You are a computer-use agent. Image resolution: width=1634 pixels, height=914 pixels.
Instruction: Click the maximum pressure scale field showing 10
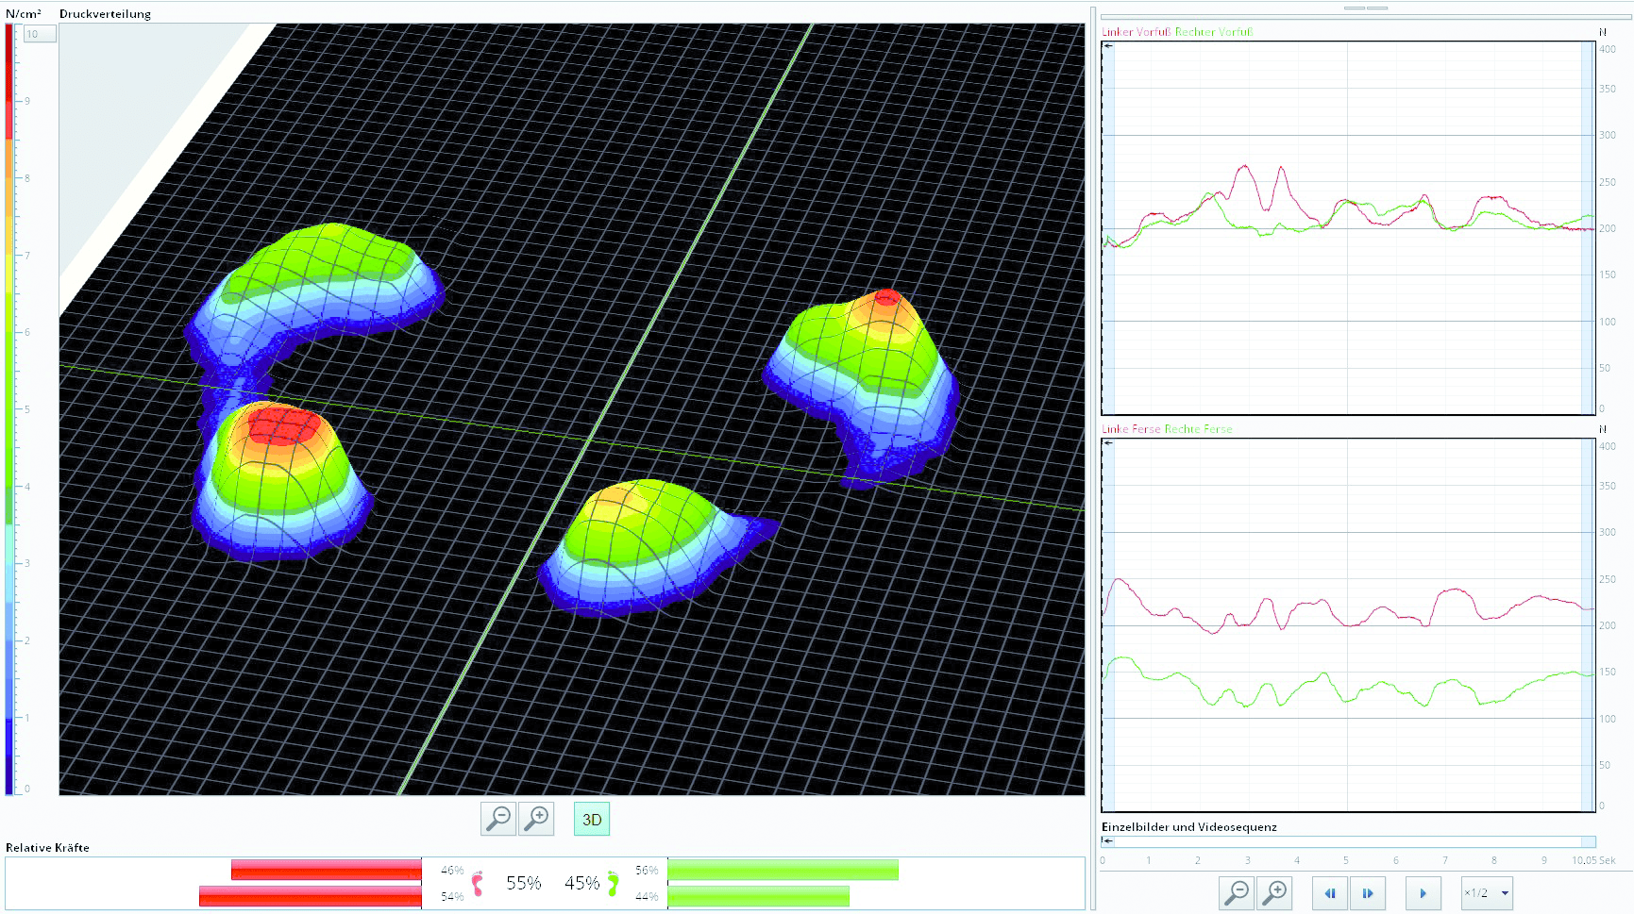40,34
